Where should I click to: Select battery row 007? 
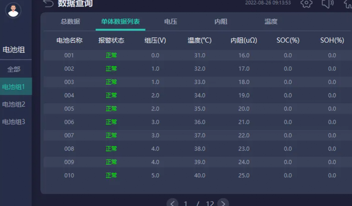click(x=198, y=135)
